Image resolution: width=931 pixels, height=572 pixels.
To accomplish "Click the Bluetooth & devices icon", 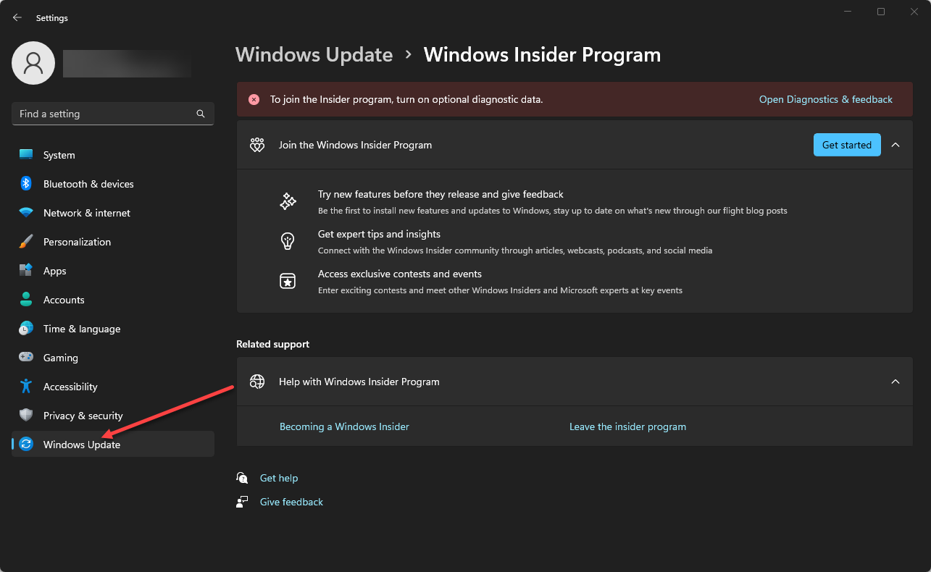I will (26, 184).
